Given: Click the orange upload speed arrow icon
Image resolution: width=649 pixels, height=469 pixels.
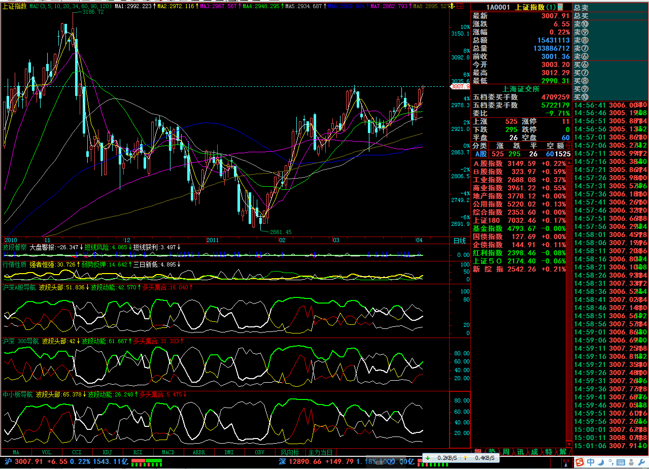Looking at the screenshot, I should tap(465, 458).
